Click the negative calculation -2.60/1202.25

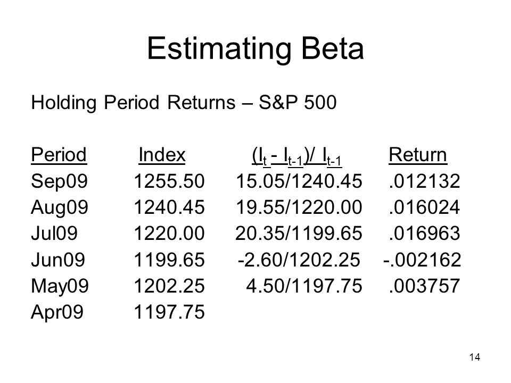coord(299,260)
